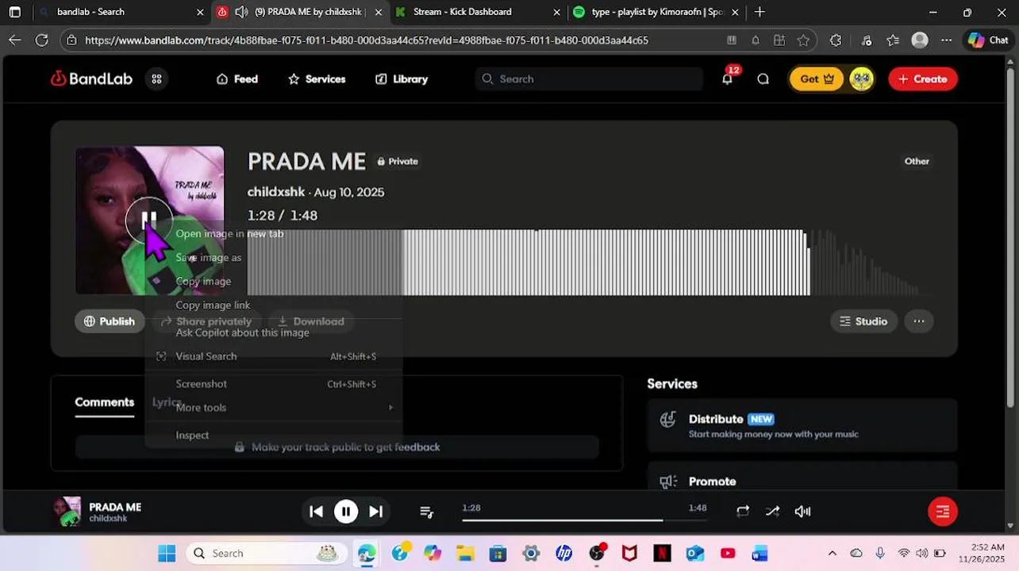This screenshot has height=571, width=1019.
Task: Open the tab actions menu
Action: pyautogui.click(x=15, y=12)
